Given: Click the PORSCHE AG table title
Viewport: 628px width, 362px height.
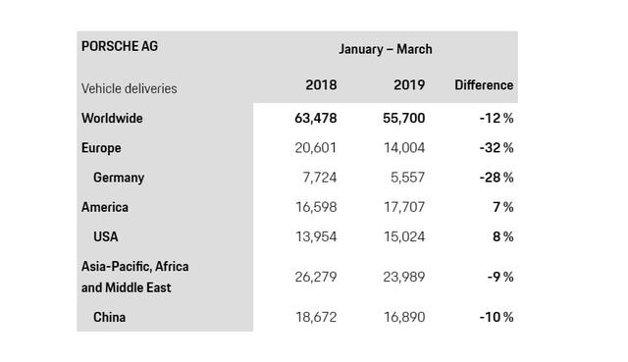Looking at the screenshot, I should (120, 46).
